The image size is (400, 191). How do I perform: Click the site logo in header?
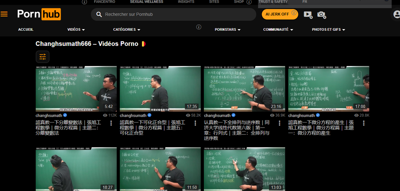[39, 14]
